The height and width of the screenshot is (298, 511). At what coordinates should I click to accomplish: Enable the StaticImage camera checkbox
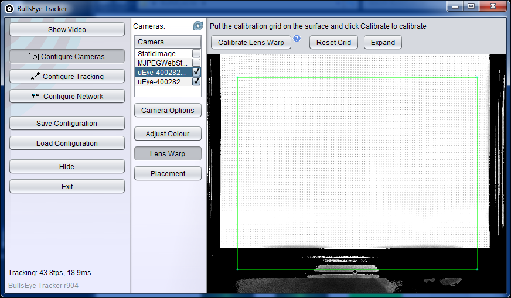196,53
